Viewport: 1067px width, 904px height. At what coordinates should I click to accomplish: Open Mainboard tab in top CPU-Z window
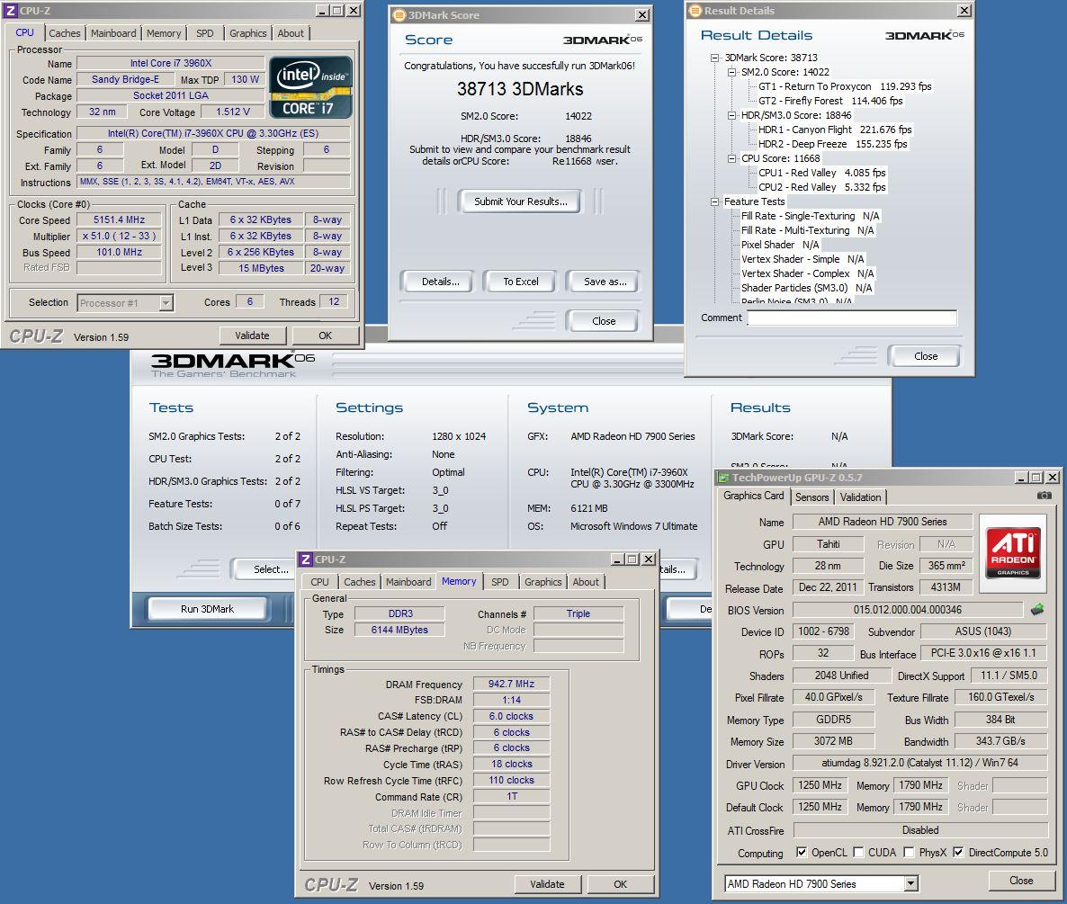113,32
